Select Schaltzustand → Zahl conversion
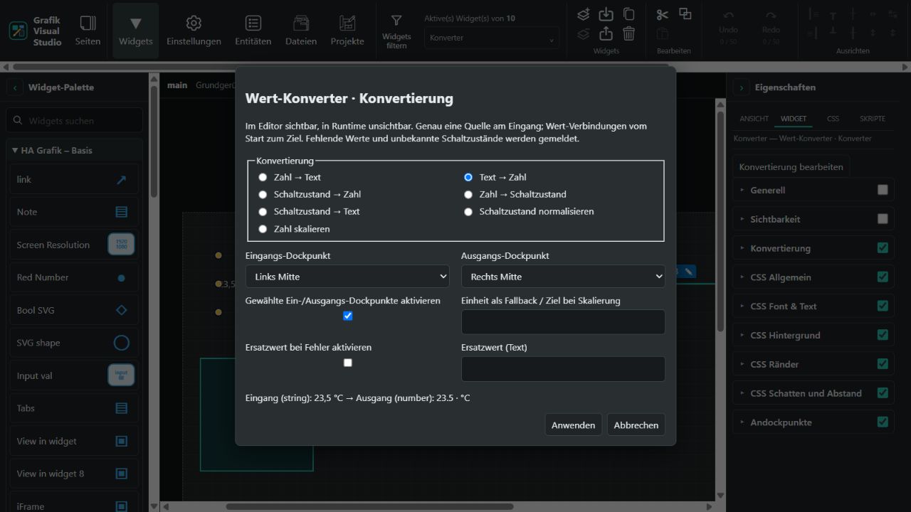The image size is (911, 512). 263,194
